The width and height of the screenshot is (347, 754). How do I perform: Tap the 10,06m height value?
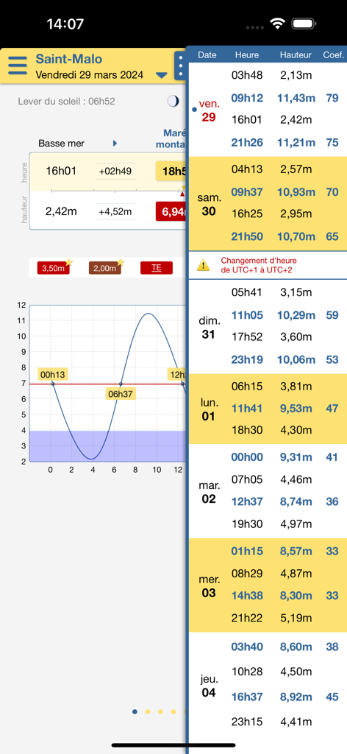[x=296, y=359]
